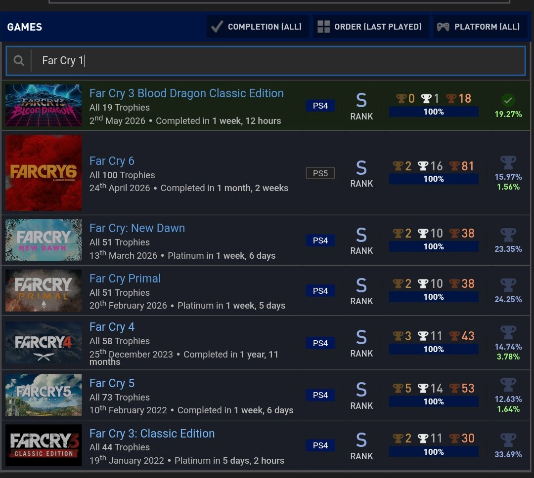Click the S Rank badge on Far Cry 6 row
The height and width of the screenshot is (478, 534).
(x=361, y=173)
